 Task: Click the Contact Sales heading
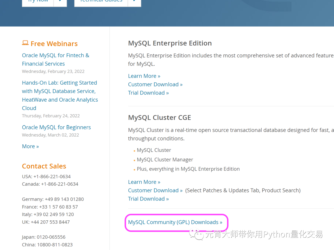pyautogui.click(x=44, y=166)
